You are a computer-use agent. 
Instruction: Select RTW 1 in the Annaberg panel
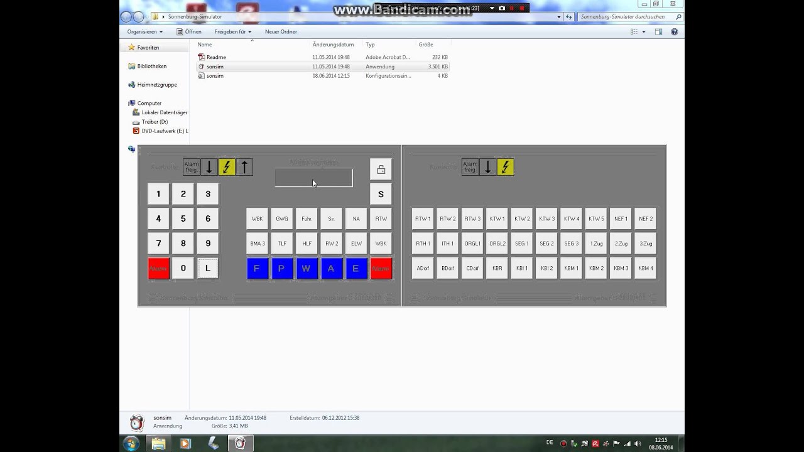[x=423, y=219]
